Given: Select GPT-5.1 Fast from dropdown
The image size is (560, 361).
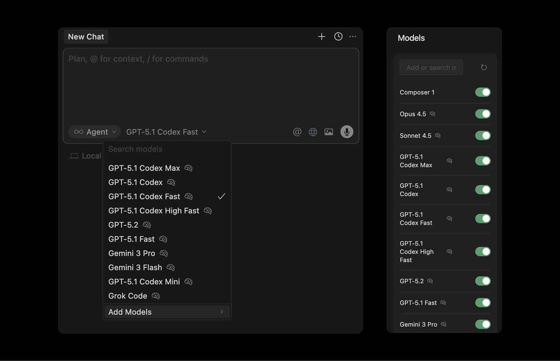Looking at the screenshot, I should click(167, 239).
